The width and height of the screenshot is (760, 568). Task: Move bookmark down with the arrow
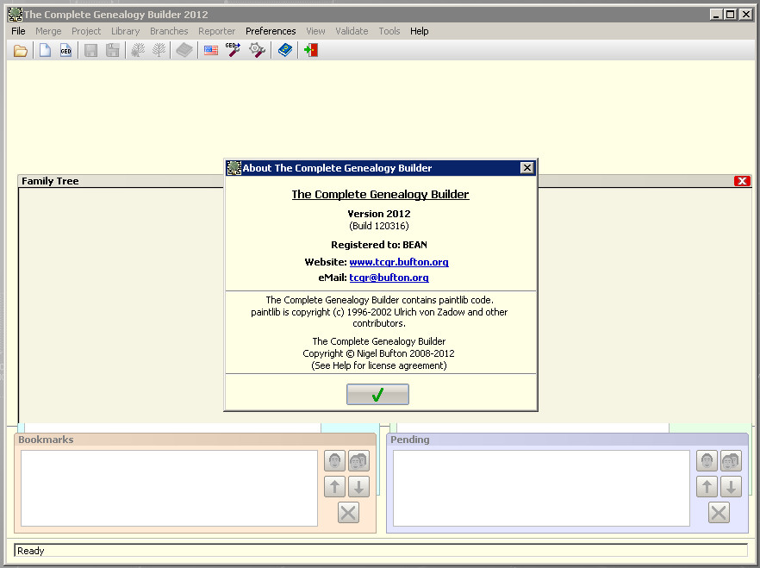[358, 487]
